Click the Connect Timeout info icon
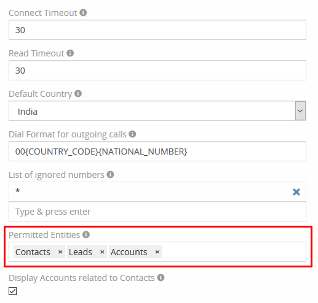 tap(83, 13)
